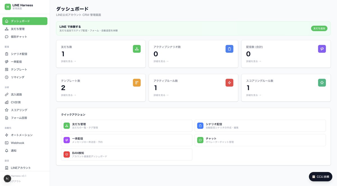337x186 pixels.
Task: Select オートメーション in the sidebar
Action: (x=25, y=135)
